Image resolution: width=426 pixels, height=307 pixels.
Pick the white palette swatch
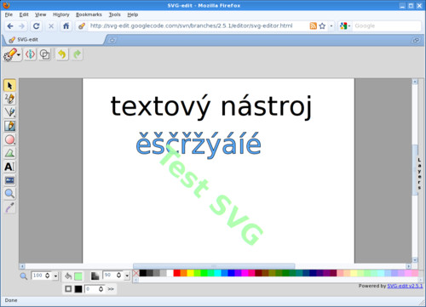click(x=170, y=273)
